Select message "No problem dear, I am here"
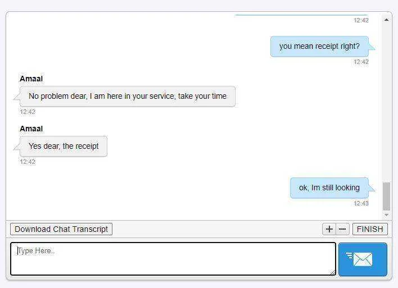Viewport: 398px width, 288px height. [128, 97]
